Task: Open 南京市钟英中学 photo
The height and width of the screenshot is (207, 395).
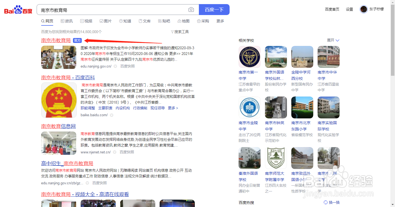Action: (276, 107)
